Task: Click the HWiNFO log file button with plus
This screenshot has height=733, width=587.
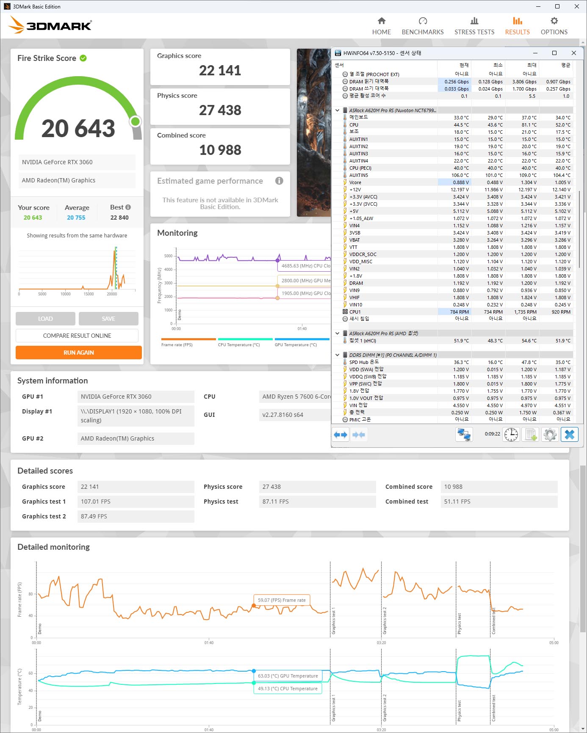Action: tap(531, 435)
